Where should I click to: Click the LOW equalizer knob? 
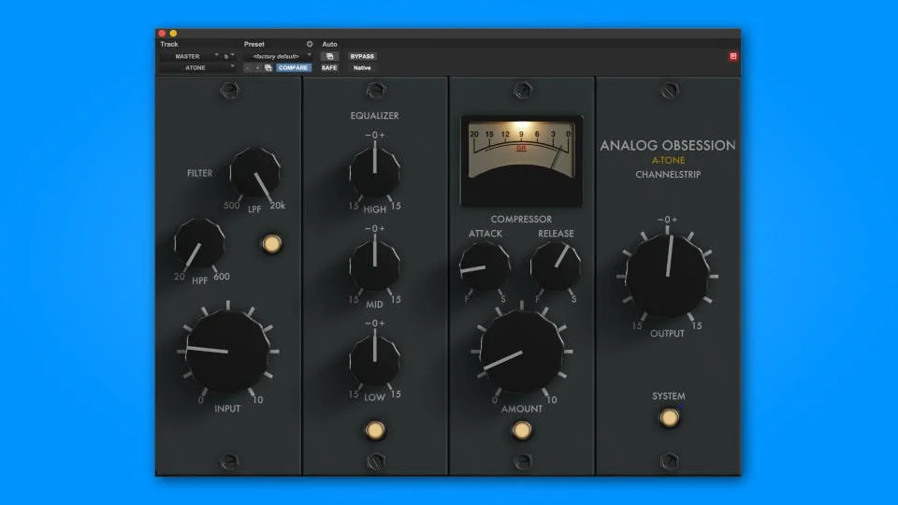click(x=374, y=360)
